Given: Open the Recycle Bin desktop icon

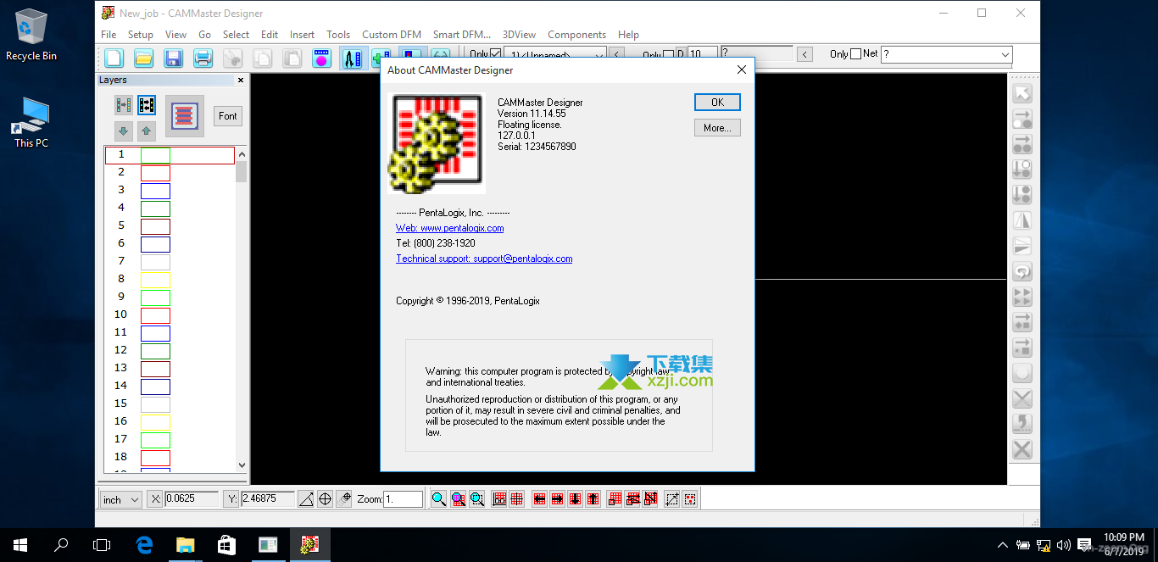Looking at the screenshot, I should [31, 35].
